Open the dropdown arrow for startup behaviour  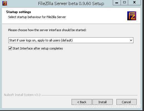point(131,40)
